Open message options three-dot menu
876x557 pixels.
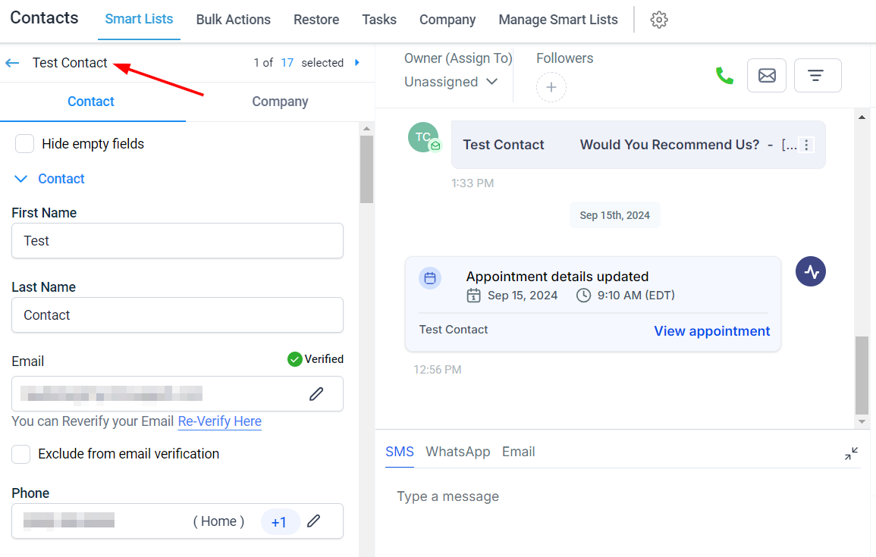(807, 145)
